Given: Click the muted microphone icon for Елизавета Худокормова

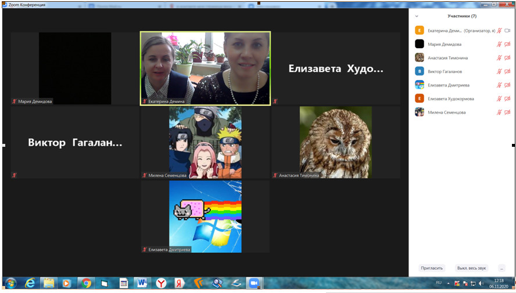Looking at the screenshot, I should click(499, 99).
